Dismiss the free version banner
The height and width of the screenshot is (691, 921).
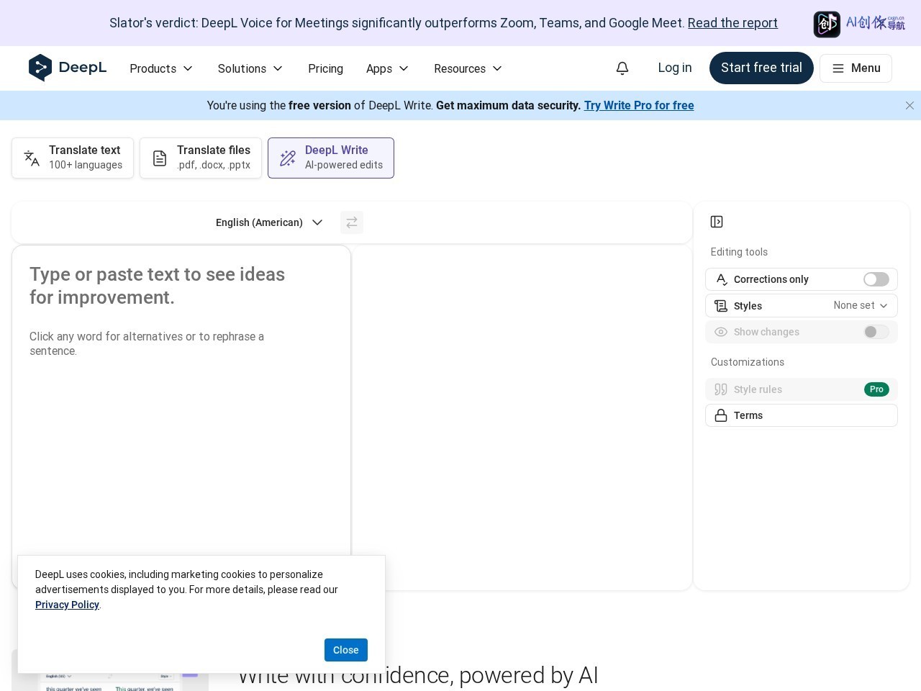pos(909,106)
